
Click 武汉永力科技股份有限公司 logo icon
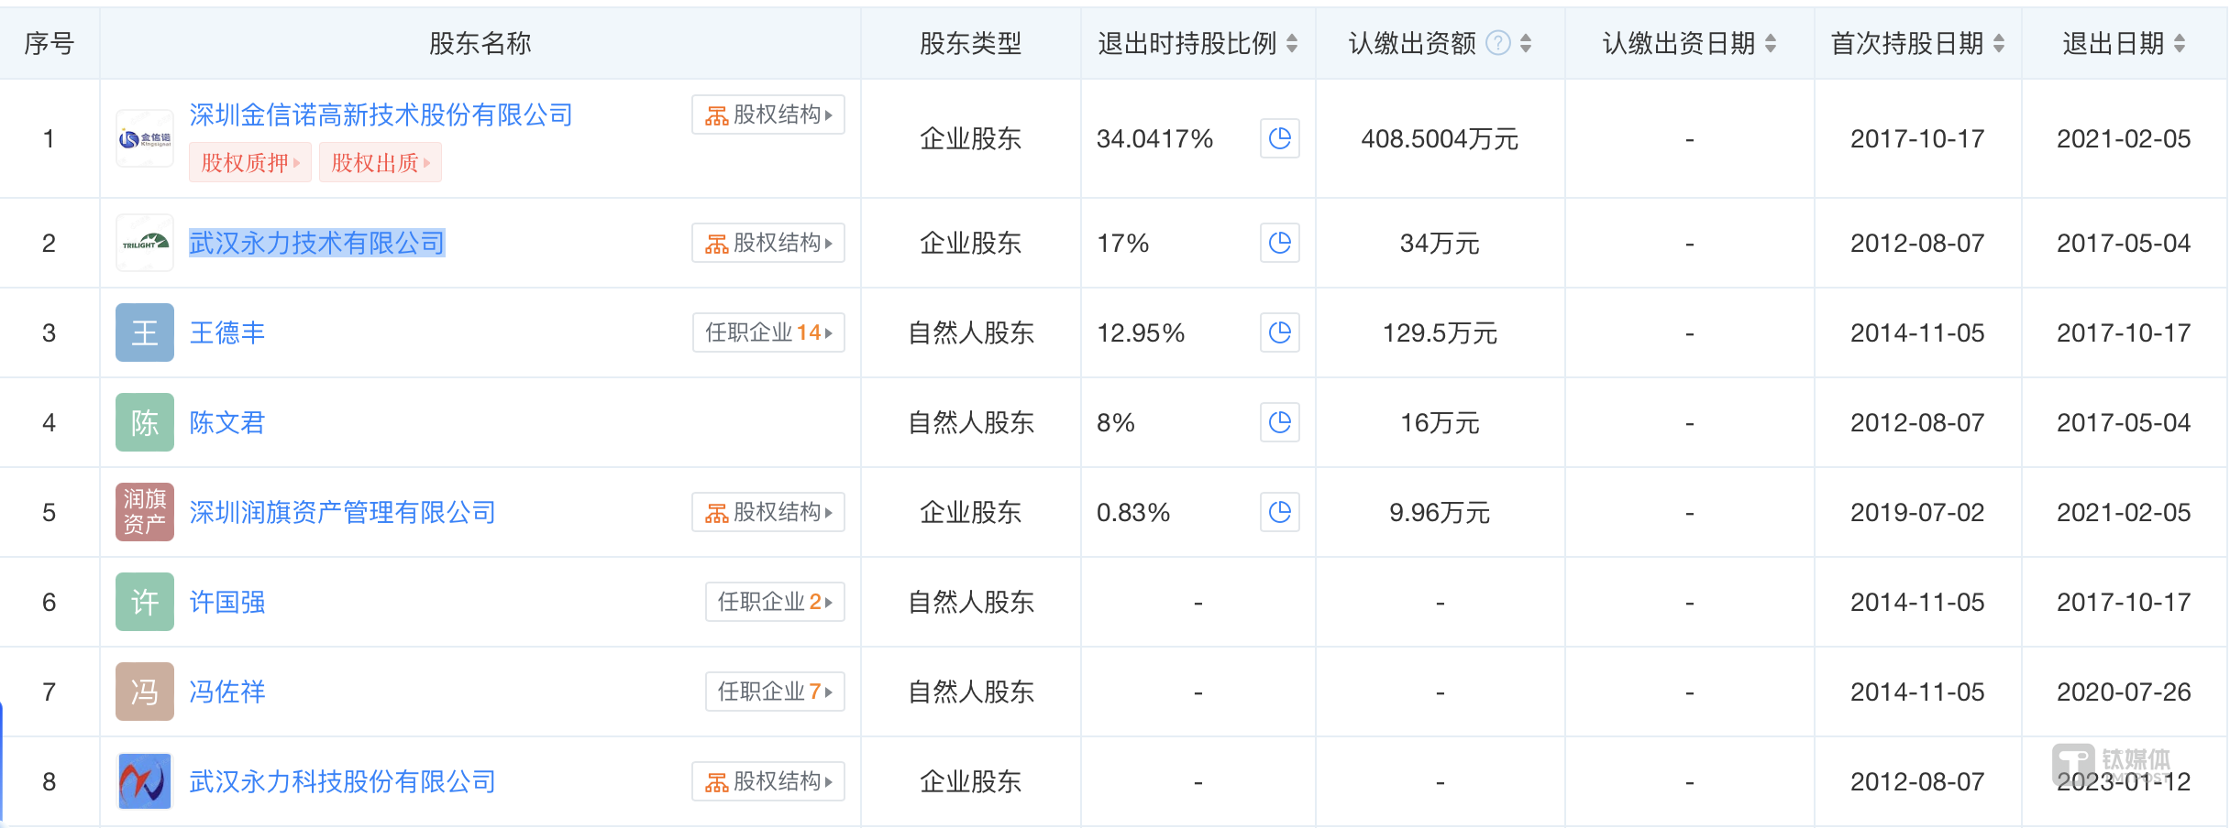pos(145,781)
